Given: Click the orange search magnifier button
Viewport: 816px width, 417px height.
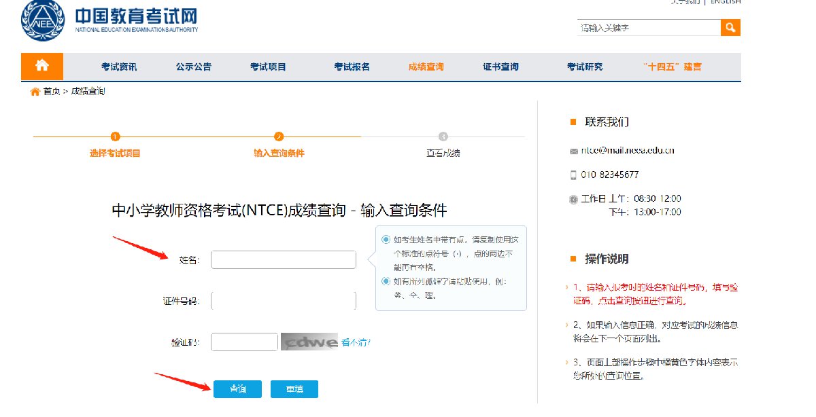Looking at the screenshot, I should tap(730, 27).
